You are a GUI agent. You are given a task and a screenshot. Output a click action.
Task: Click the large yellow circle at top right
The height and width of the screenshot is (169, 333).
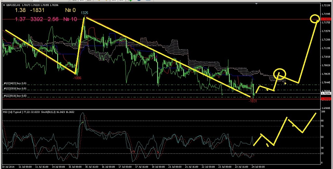click(x=315, y=19)
